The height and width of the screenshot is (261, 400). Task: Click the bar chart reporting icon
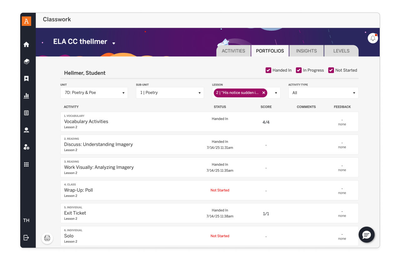(x=26, y=96)
